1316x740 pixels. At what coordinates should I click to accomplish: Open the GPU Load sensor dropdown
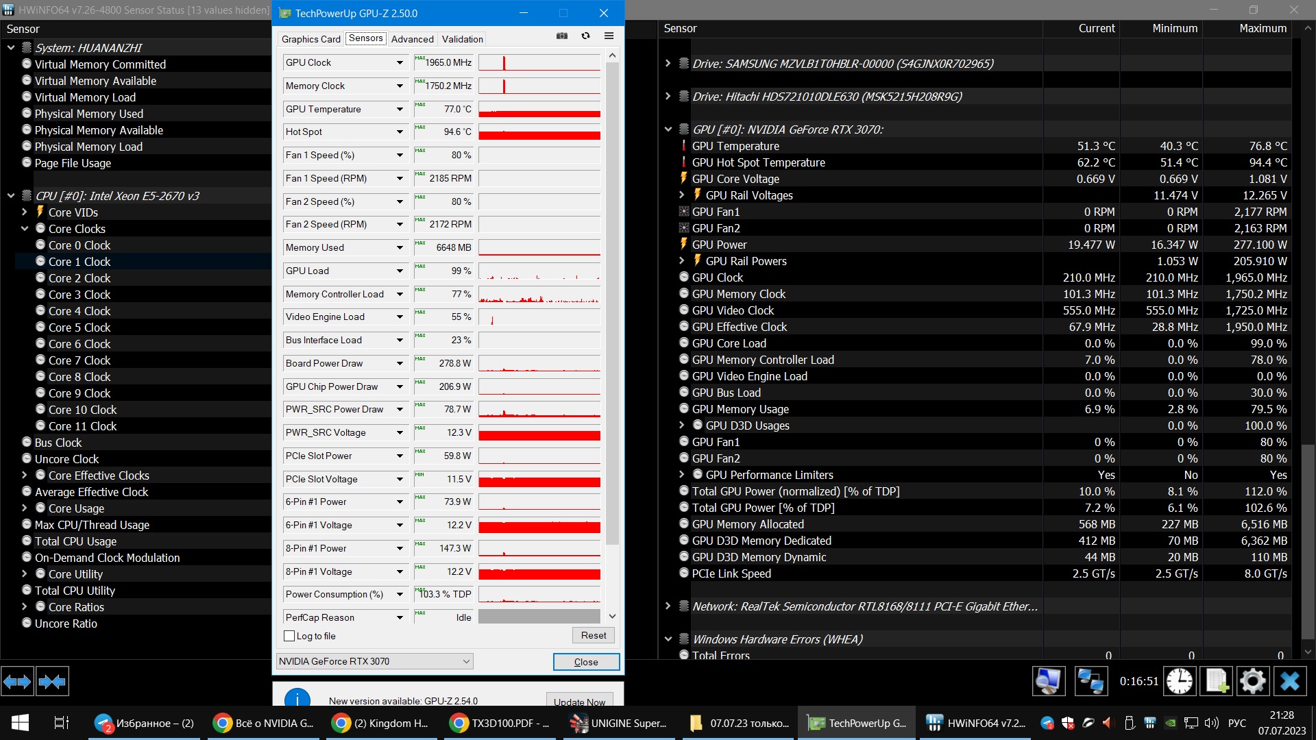click(400, 271)
